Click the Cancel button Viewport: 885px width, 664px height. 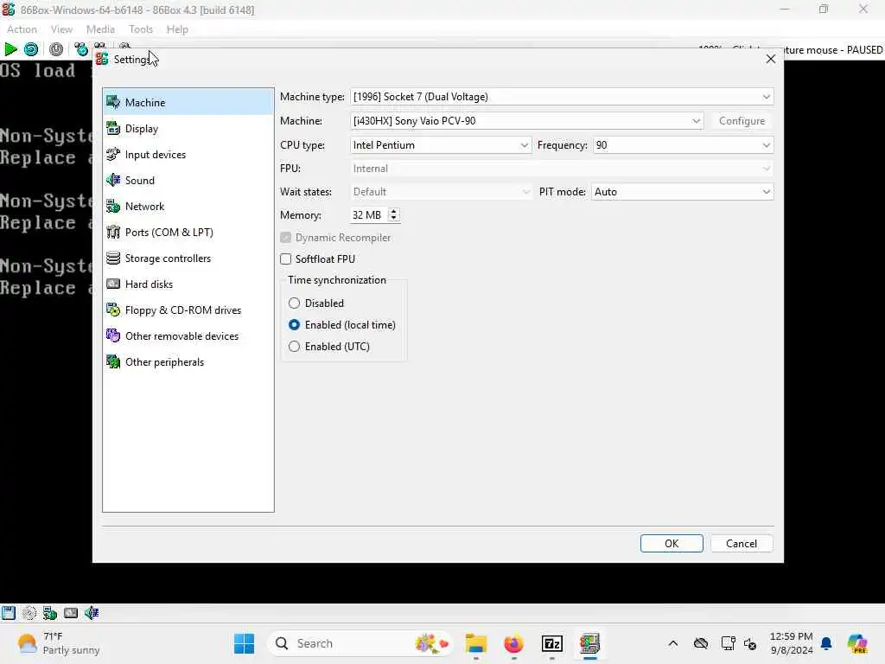tap(742, 543)
